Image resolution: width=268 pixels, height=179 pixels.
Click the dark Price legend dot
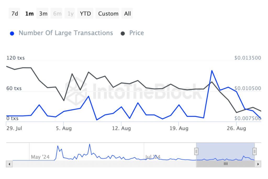click(123, 33)
